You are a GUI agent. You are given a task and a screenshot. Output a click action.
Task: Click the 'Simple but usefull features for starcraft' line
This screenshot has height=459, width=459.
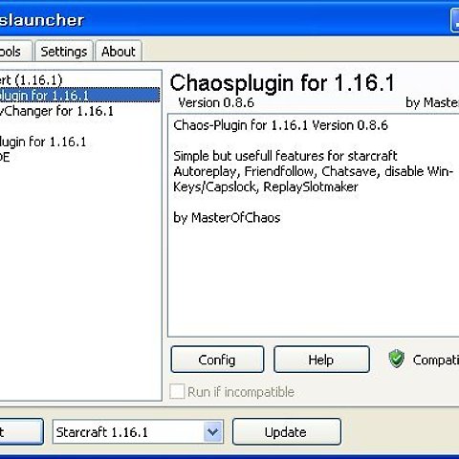click(285, 156)
